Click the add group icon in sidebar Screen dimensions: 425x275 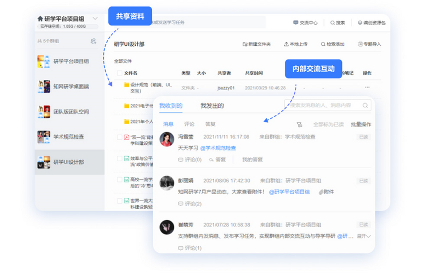click(93, 41)
